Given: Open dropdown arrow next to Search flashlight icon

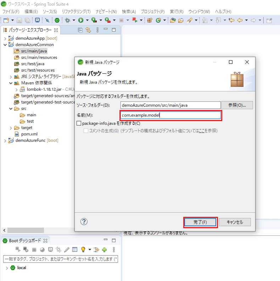Looking at the screenshot, I should [196, 20].
